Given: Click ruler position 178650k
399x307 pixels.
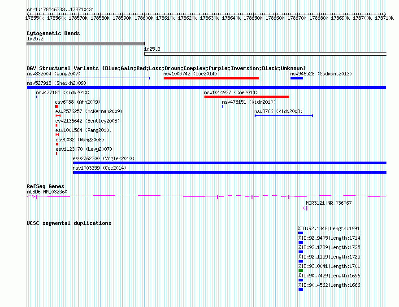Looking at the screenshot, I should coord(253,18).
